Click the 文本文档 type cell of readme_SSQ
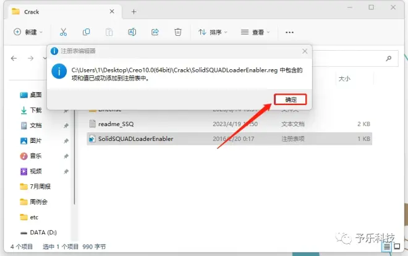 coord(292,124)
